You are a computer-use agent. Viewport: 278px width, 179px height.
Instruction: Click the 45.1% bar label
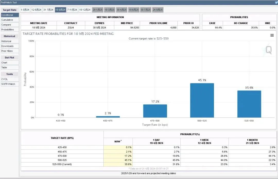click(202, 80)
